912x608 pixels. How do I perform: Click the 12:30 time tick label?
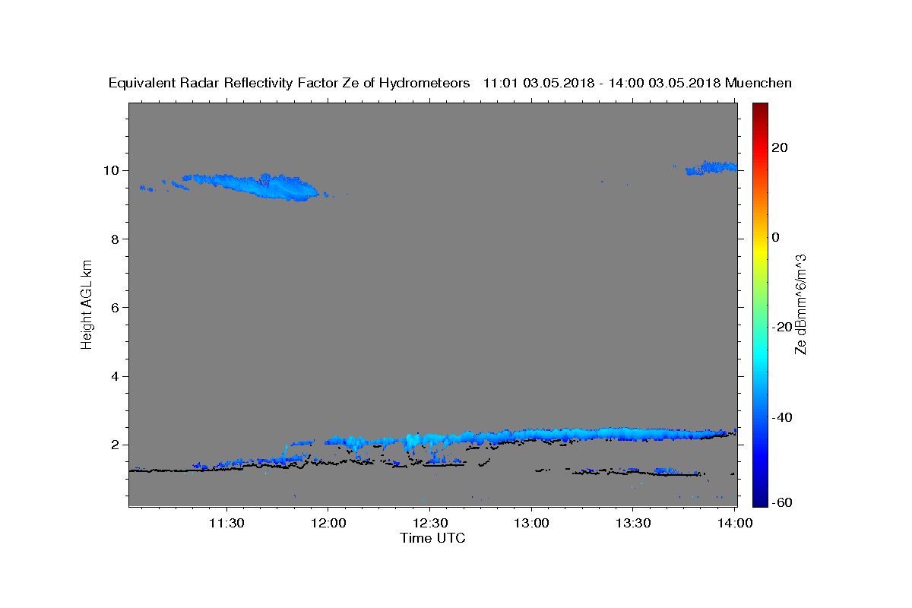point(429,524)
